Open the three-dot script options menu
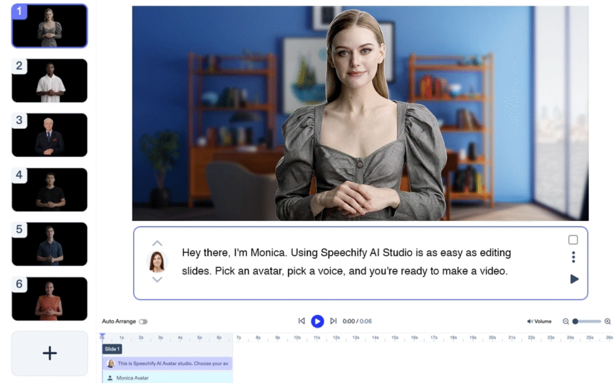This screenshot has height=383, width=614. tap(573, 257)
